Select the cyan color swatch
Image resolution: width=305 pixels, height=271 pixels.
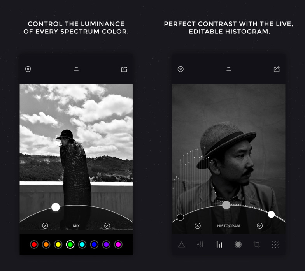coord(82,245)
